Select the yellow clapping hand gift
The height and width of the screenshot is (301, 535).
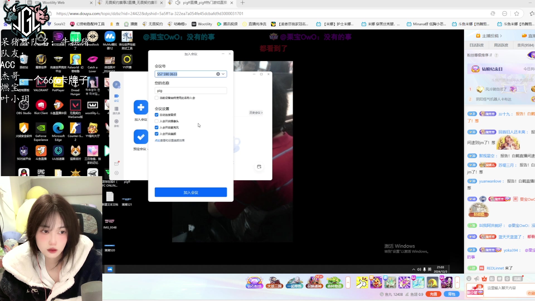(362, 283)
